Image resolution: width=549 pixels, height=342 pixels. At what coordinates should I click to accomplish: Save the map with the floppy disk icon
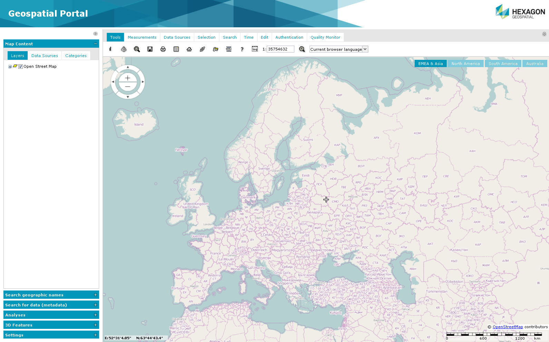point(150,49)
